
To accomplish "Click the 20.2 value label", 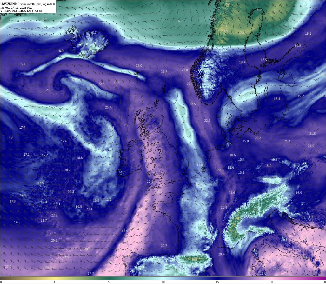I will (258, 138).
